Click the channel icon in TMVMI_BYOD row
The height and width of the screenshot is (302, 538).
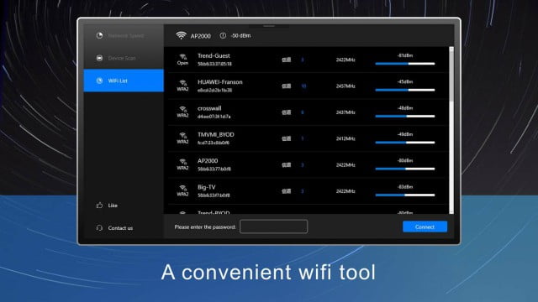[x=287, y=138]
